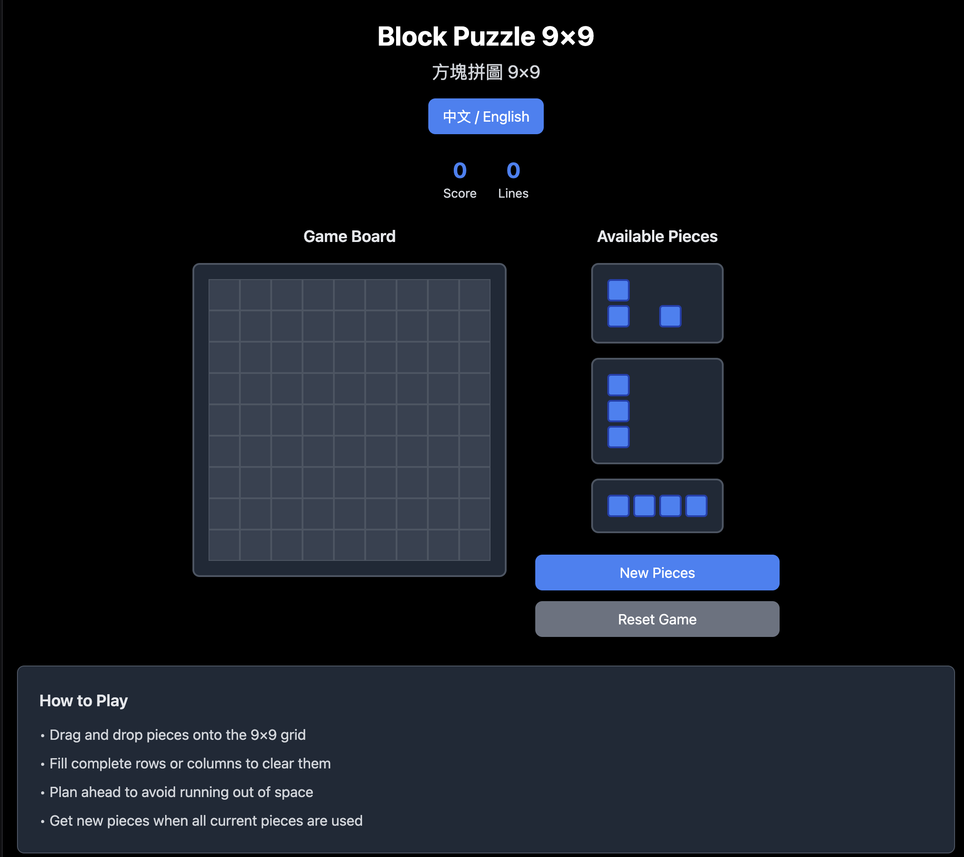The width and height of the screenshot is (964, 857).
Task: Click the bottom-right cell of the game board
Action: (x=475, y=545)
